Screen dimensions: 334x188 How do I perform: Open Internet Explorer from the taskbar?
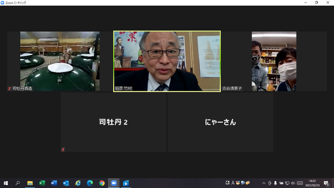(x=78, y=183)
